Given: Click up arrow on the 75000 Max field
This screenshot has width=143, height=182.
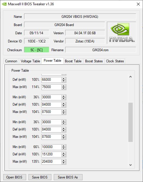Looking at the screenshot, I should [64, 86].
